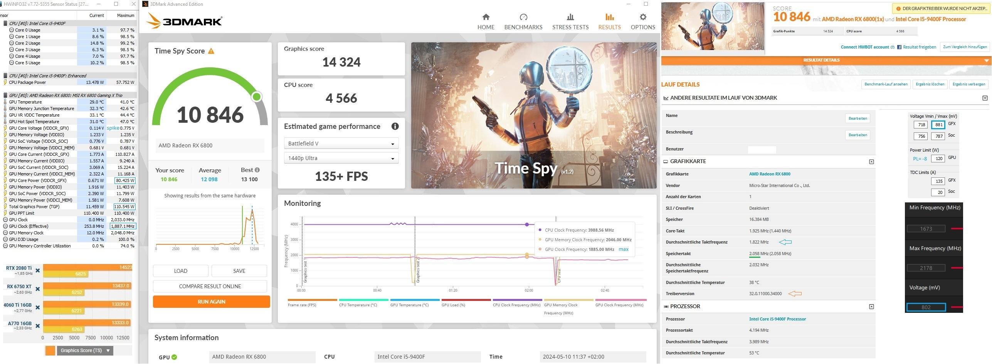992x364 pixels.
Task: Open the STRESS TESTS tab
Action: click(x=570, y=22)
